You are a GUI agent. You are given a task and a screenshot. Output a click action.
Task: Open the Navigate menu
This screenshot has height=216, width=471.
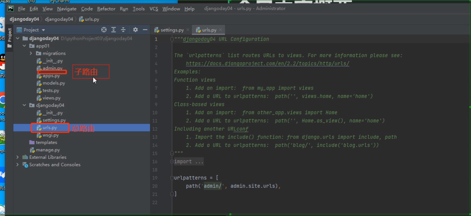[67, 9]
